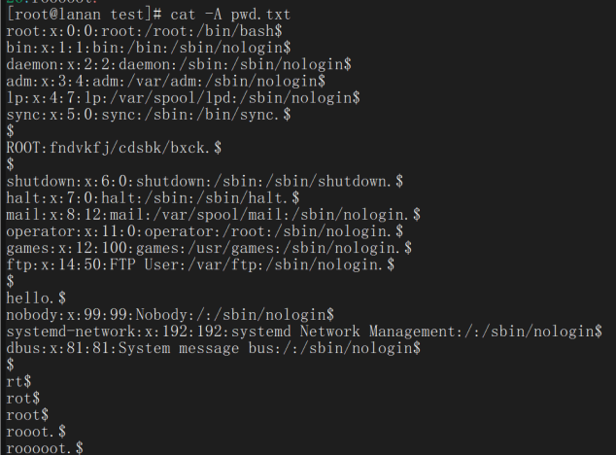616x455 pixels.
Task: Click the ROOT:fndvkfj/cdsbk/bxck line
Action: (x=114, y=148)
